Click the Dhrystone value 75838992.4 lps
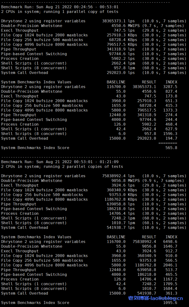This screenshot has height=307, width=189. tap(114, 176)
